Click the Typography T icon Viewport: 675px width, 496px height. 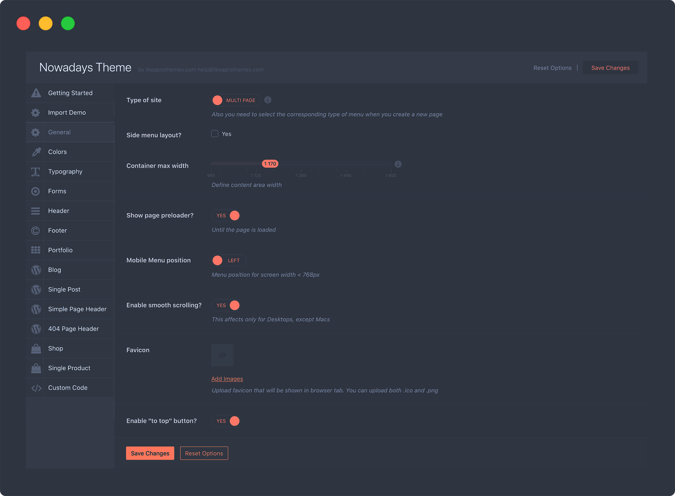click(x=35, y=172)
